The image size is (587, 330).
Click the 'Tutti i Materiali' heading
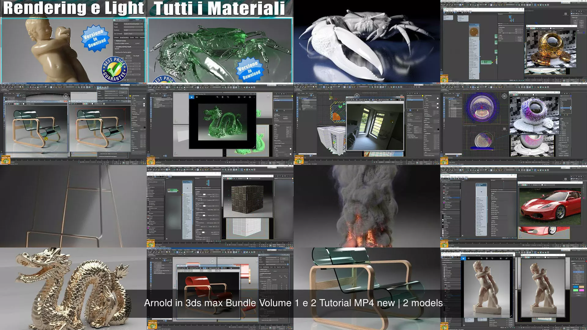[x=219, y=8]
